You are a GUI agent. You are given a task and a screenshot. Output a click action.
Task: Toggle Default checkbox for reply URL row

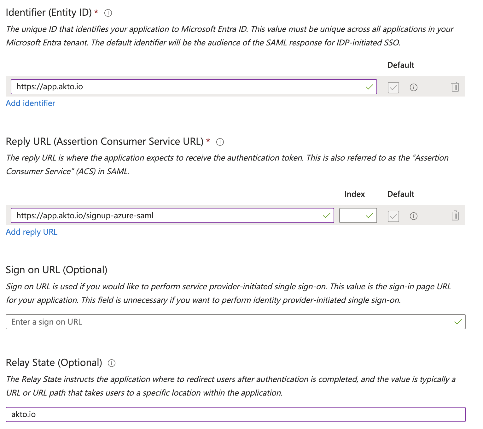pyautogui.click(x=393, y=216)
